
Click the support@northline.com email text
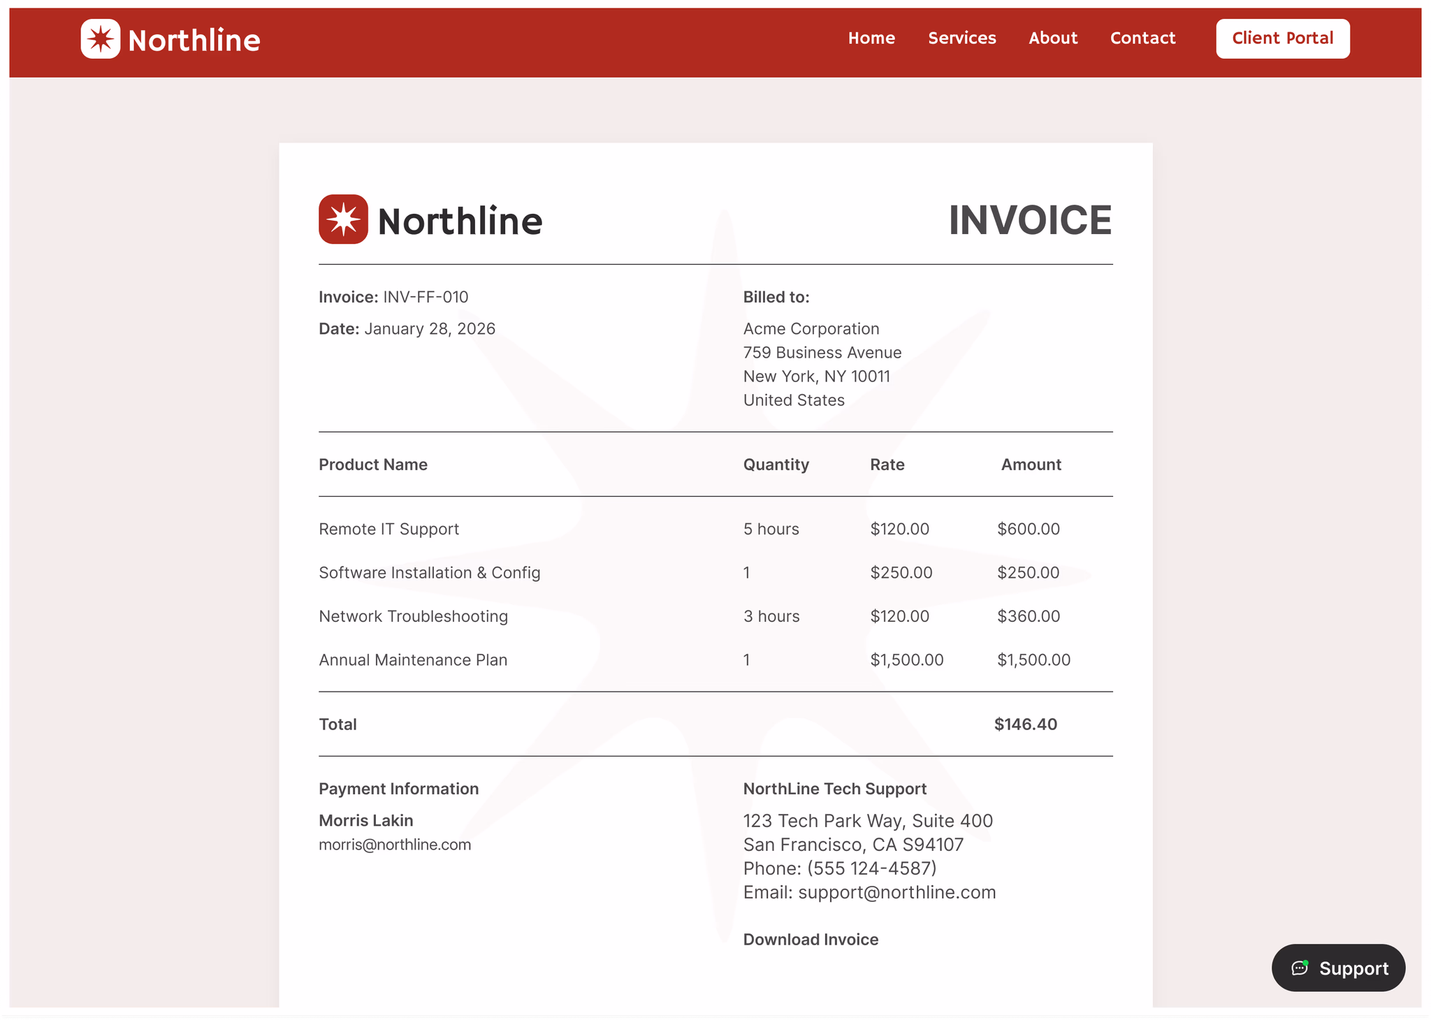(896, 892)
